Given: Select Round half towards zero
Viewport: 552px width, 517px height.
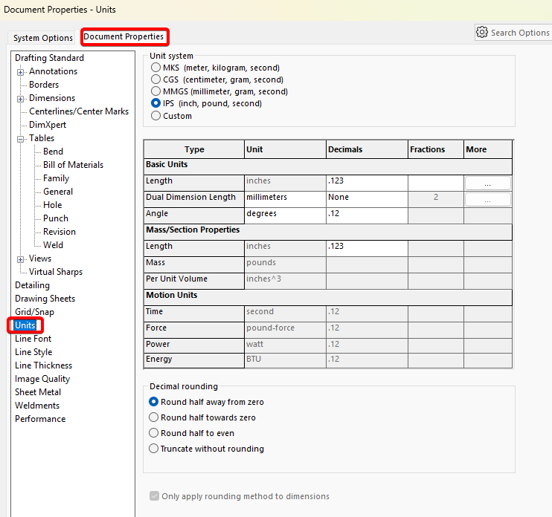Looking at the screenshot, I should [153, 417].
